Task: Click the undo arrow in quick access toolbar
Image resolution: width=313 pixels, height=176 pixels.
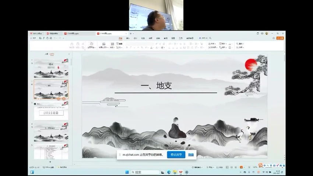Action: point(55,38)
